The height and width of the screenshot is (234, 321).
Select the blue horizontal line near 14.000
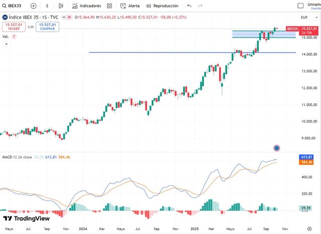click(150, 52)
